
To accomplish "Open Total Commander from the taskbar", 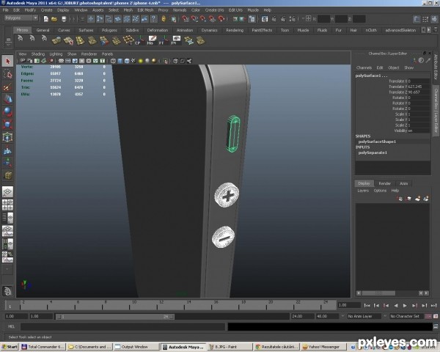I will (43, 347).
